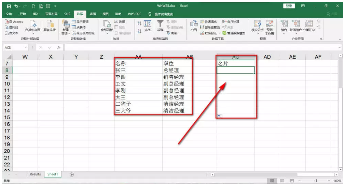Open 高级 (Advanced) filter
Image resolution: width=345 pixels, height=184 pixels.
pyautogui.click(x=172, y=33)
